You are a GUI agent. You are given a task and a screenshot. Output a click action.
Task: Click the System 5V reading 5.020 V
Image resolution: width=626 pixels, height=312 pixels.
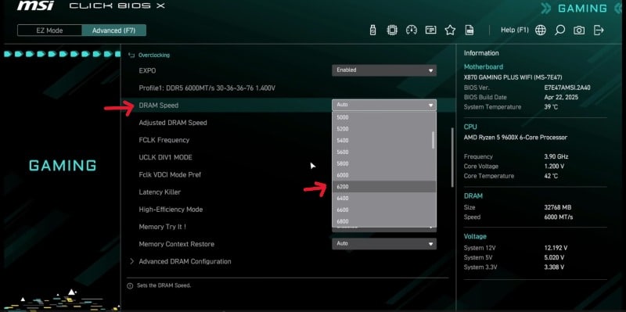pyautogui.click(x=554, y=258)
